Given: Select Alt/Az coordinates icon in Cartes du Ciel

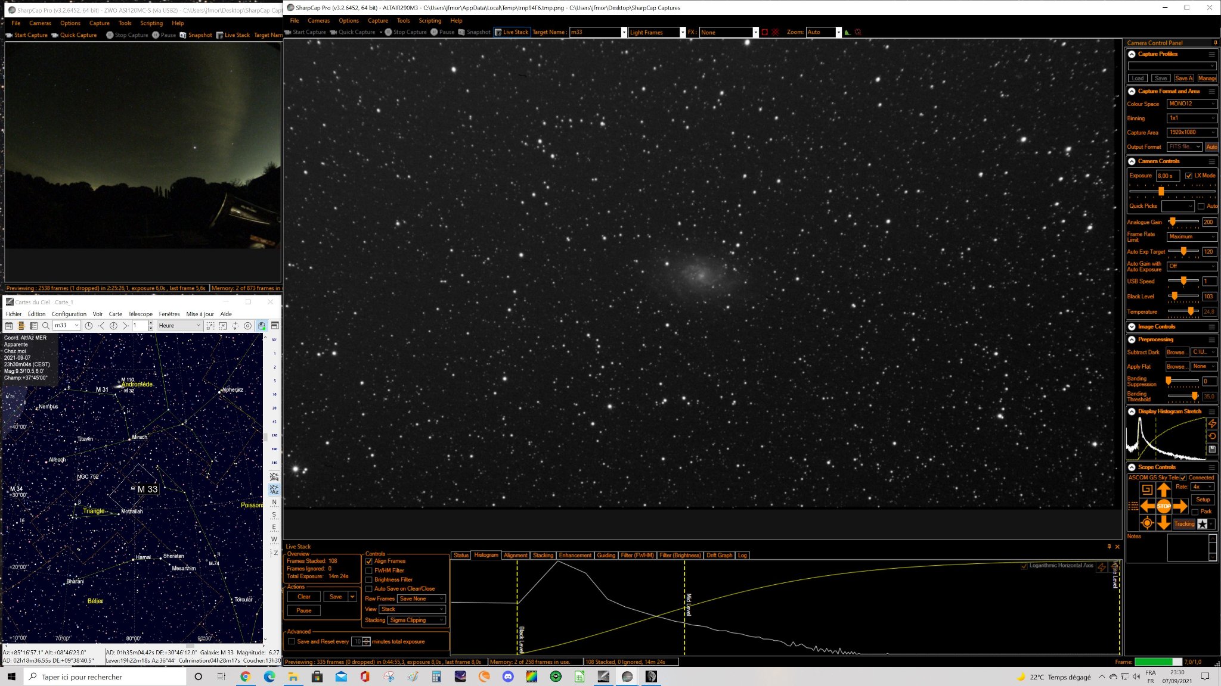Looking at the screenshot, I should 274,489.
